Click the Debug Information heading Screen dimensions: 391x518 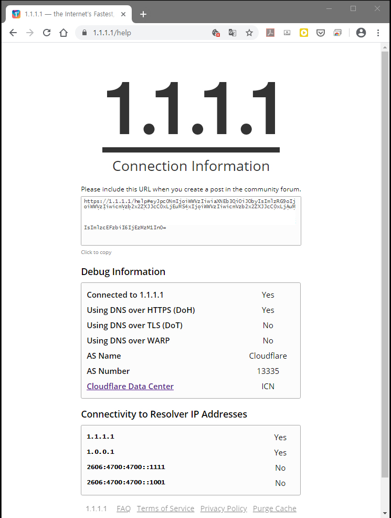123,271
